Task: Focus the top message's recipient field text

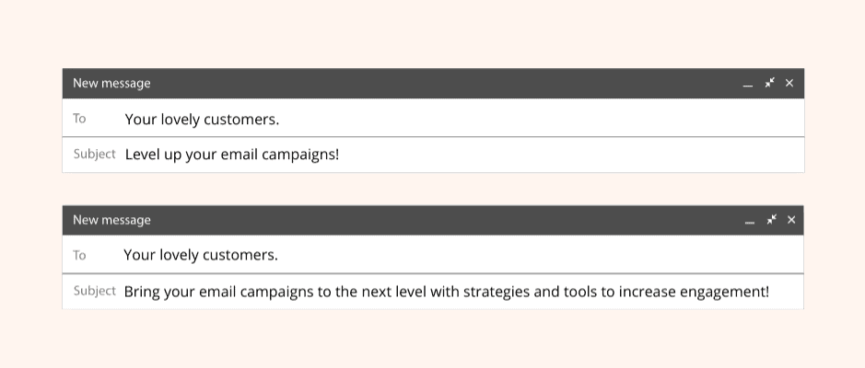Action: click(202, 119)
